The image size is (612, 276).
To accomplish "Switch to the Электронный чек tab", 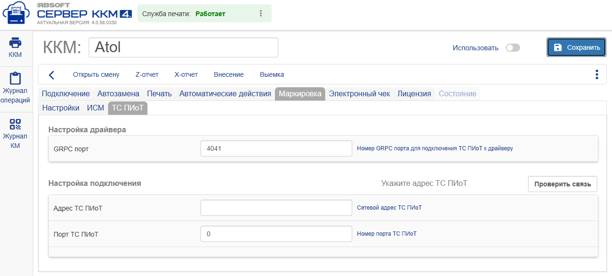I will pos(359,93).
